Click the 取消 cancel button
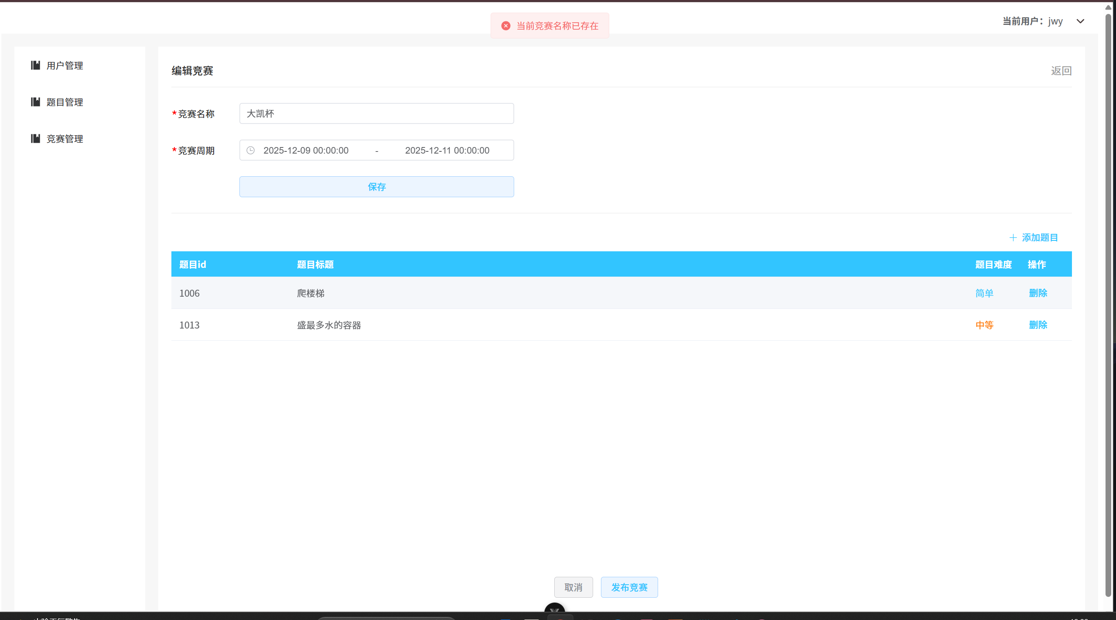Viewport: 1116px width, 620px height. (573, 587)
